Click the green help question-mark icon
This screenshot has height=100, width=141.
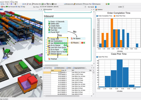[x=108, y=4]
